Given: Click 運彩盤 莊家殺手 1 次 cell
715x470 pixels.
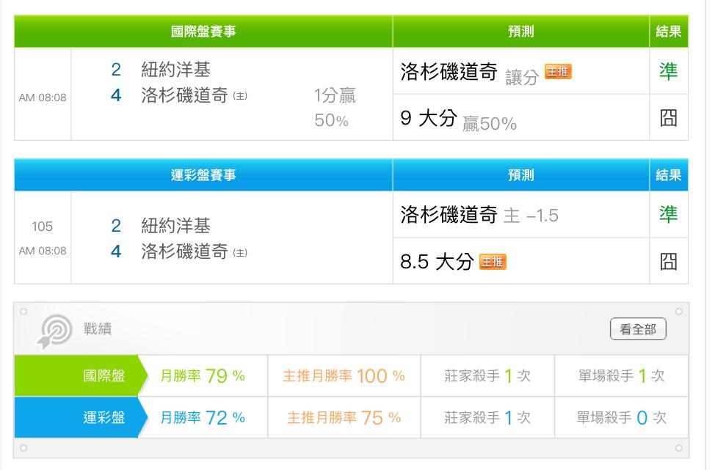Looking at the screenshot, I should 487,417.
